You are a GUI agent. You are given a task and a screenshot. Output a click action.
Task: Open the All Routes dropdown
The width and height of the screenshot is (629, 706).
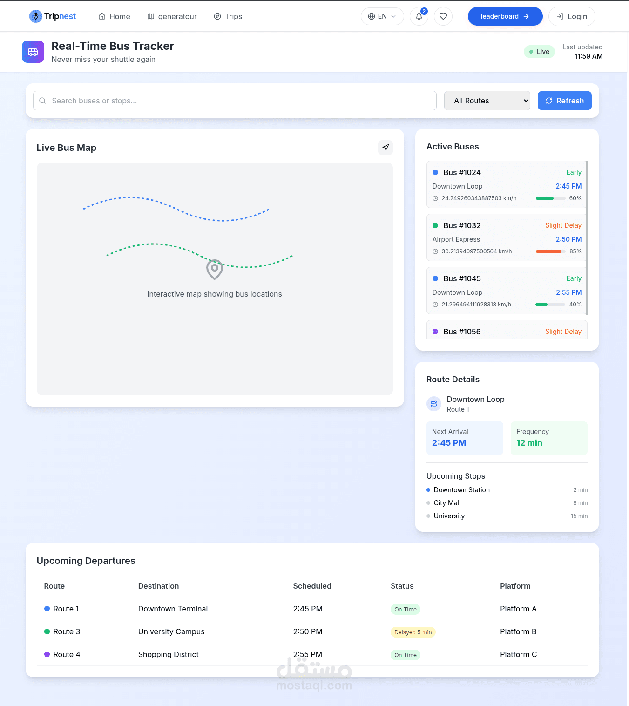click(x=487, y=101)
